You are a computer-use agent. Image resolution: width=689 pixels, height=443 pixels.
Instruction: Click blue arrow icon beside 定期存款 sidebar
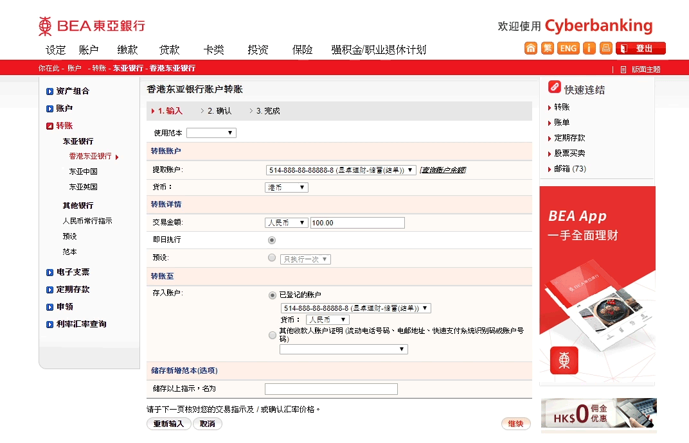click(x=49, y=290)
